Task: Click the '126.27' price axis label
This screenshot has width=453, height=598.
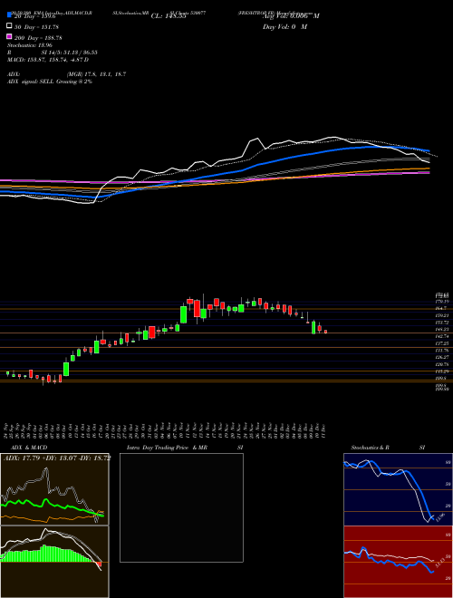Action: tap(442, 357)
